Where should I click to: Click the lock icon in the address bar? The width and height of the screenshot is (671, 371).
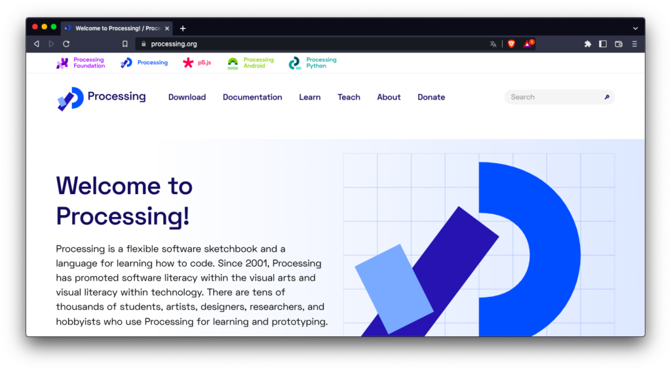(144, 44)
